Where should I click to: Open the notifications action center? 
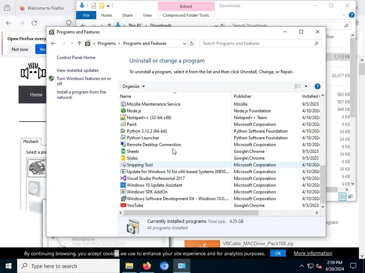[x=353, y=266]
